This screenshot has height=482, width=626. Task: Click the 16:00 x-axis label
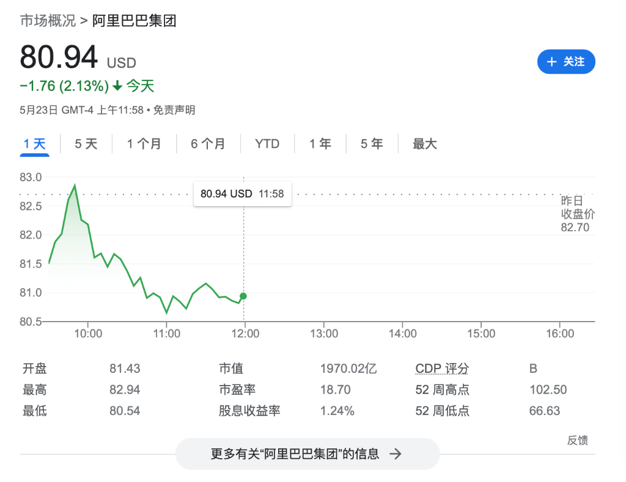tap(560, 333)
